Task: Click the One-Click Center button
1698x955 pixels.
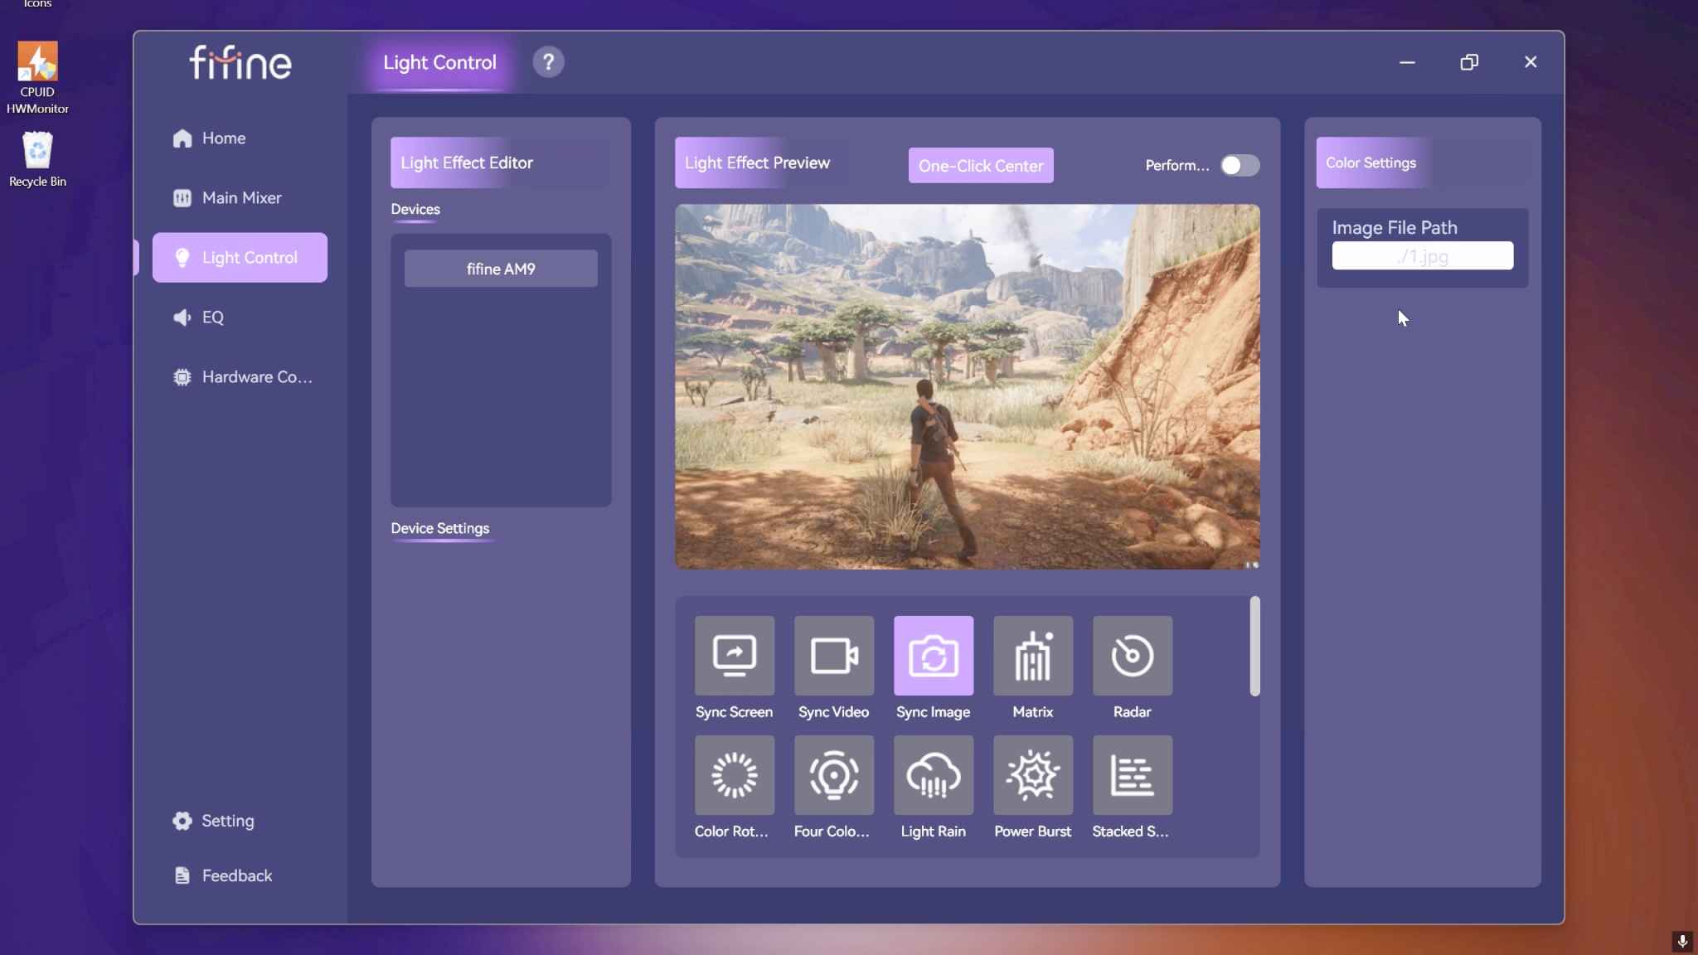Action: click(x=981, y=166)
